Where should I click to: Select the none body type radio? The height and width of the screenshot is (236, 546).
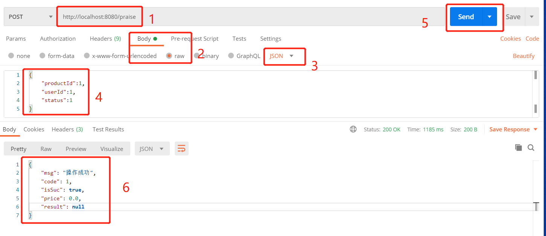(11, 56)
